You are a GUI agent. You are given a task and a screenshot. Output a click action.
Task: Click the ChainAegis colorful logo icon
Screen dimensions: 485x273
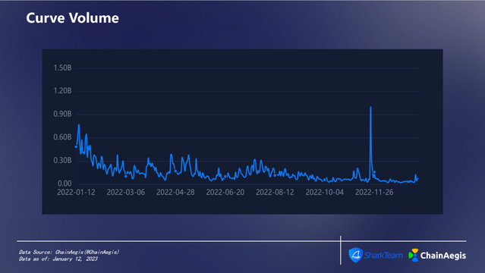tap(414, 255)
